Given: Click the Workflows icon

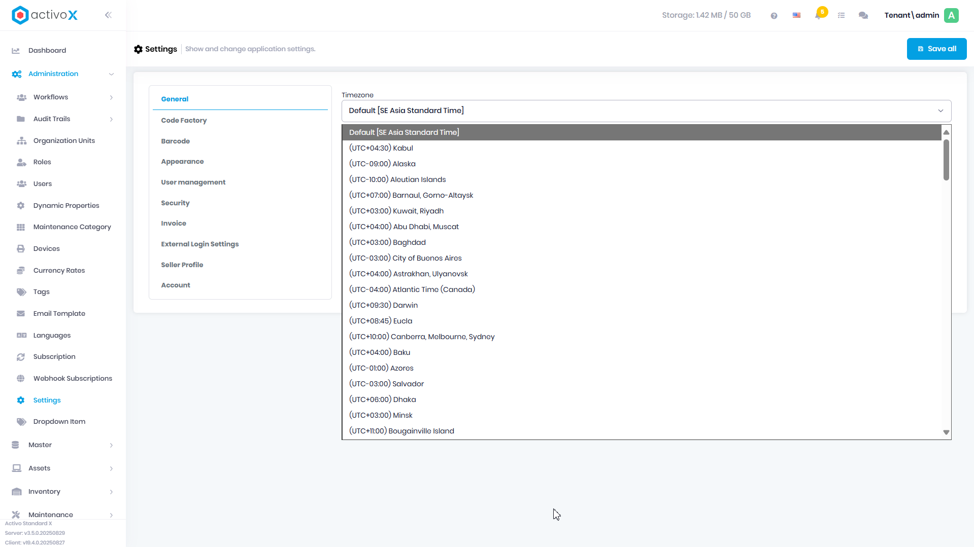Looking at the screenshot, I should click(21, 97).
